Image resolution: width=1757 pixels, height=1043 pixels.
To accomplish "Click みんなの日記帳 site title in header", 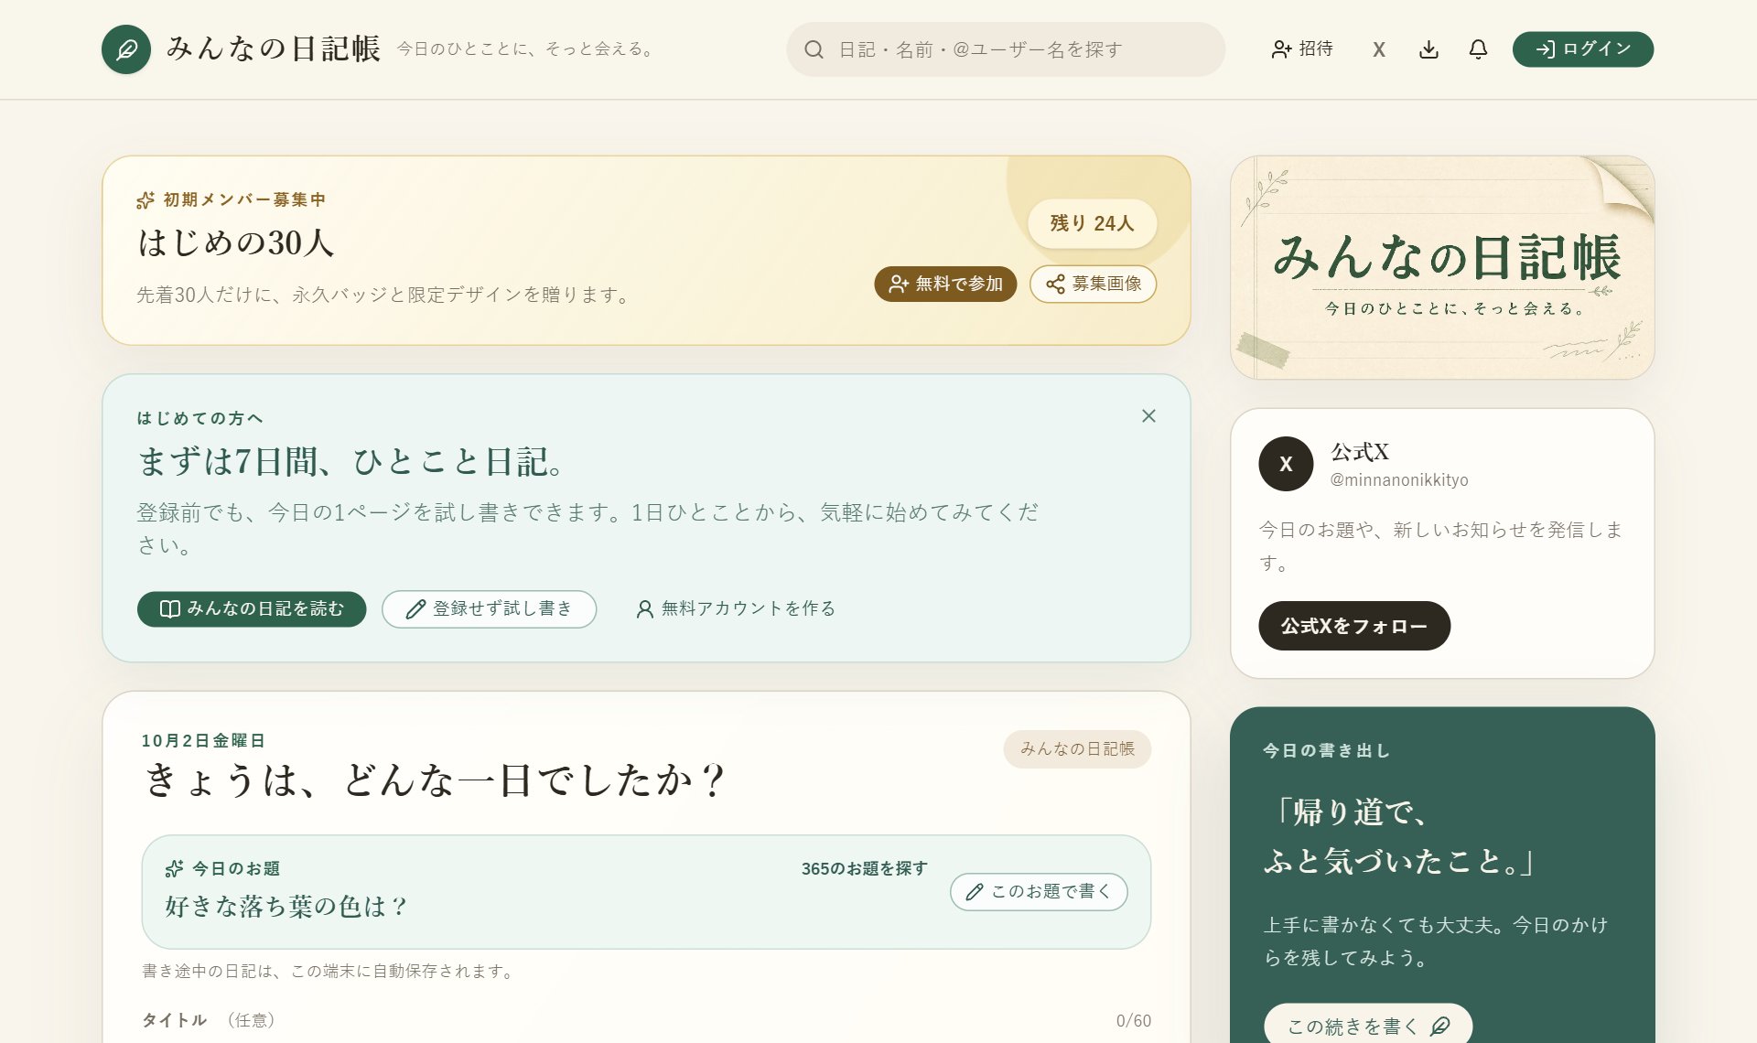I will coord(274,48).
